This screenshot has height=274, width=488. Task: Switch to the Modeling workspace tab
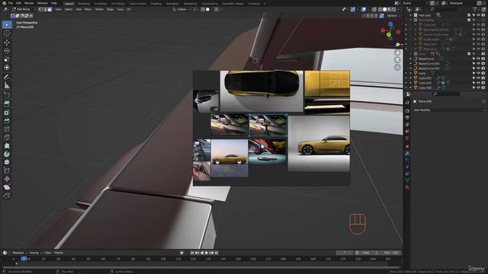[x=84, y=4]
